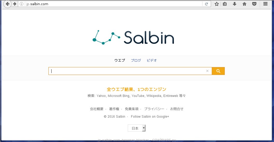Open the プライバシー link

coord(154,109)
